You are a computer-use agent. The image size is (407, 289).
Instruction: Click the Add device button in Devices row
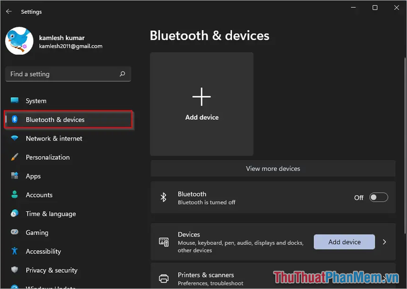pos(344,242)
